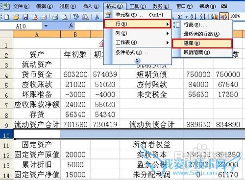Click cell containing 应付账款
245x180 pixels.
[x=151, y=84]
